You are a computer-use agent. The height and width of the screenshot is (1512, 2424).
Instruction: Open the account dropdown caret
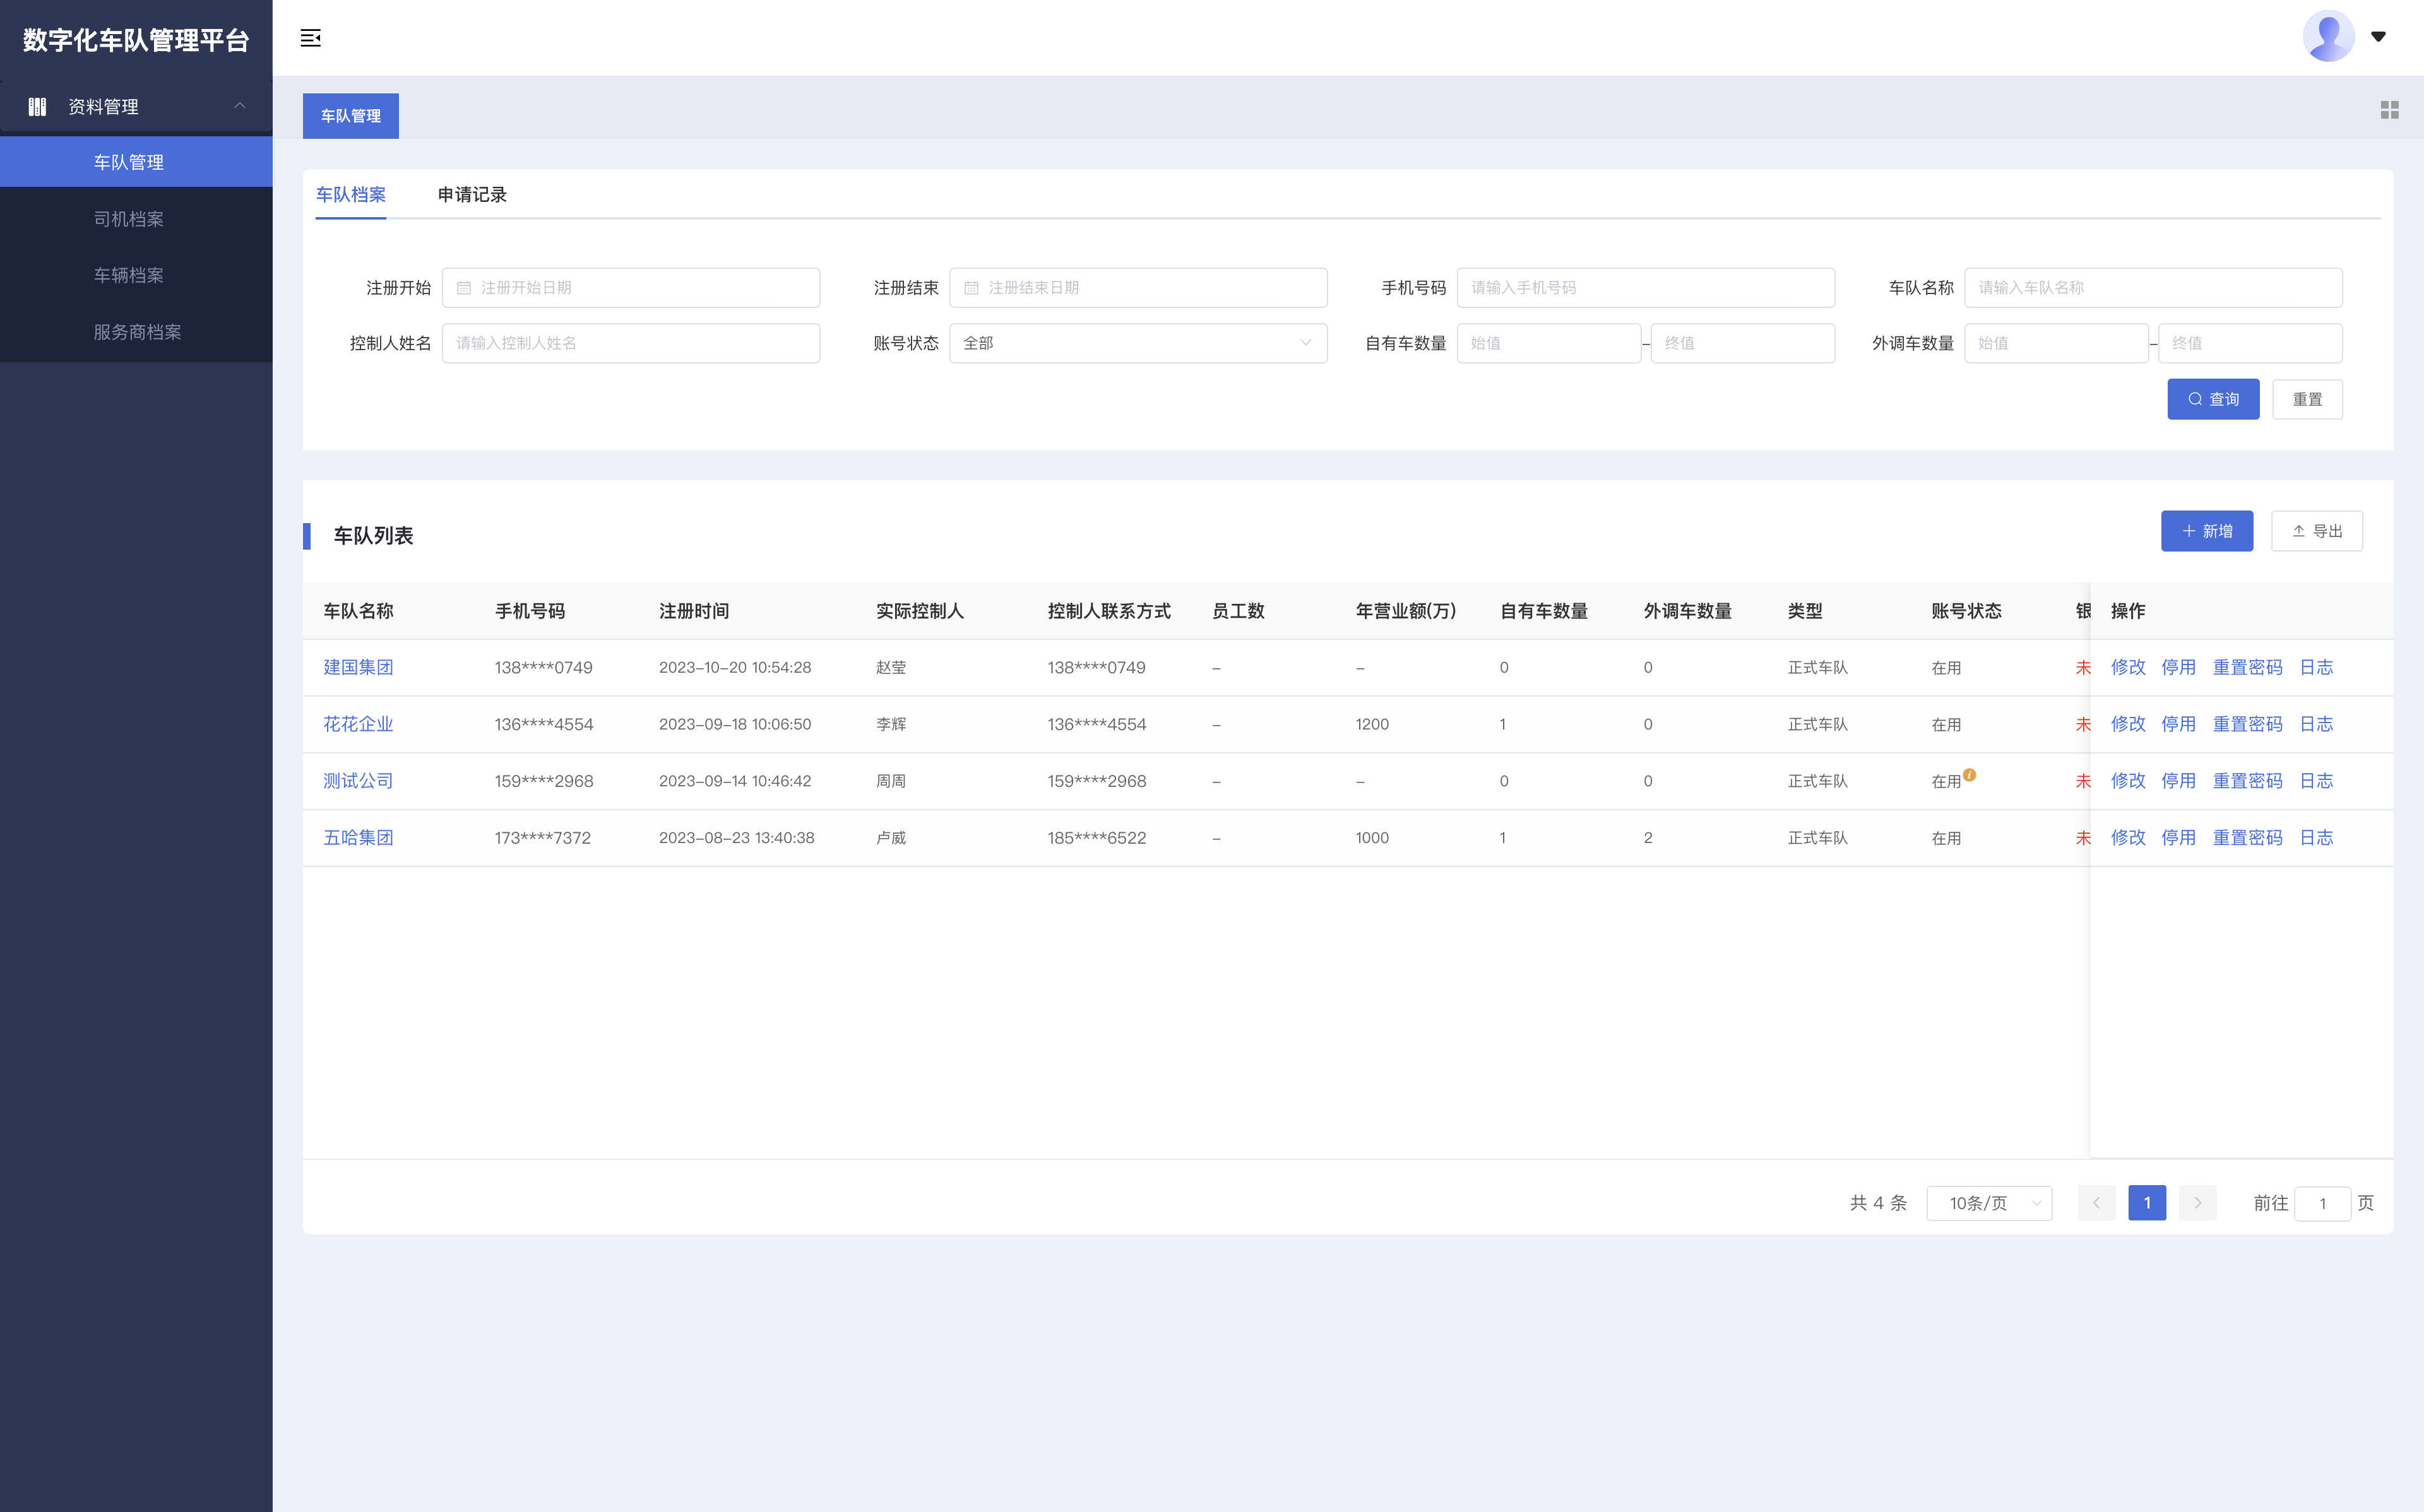coord(2379,37)
